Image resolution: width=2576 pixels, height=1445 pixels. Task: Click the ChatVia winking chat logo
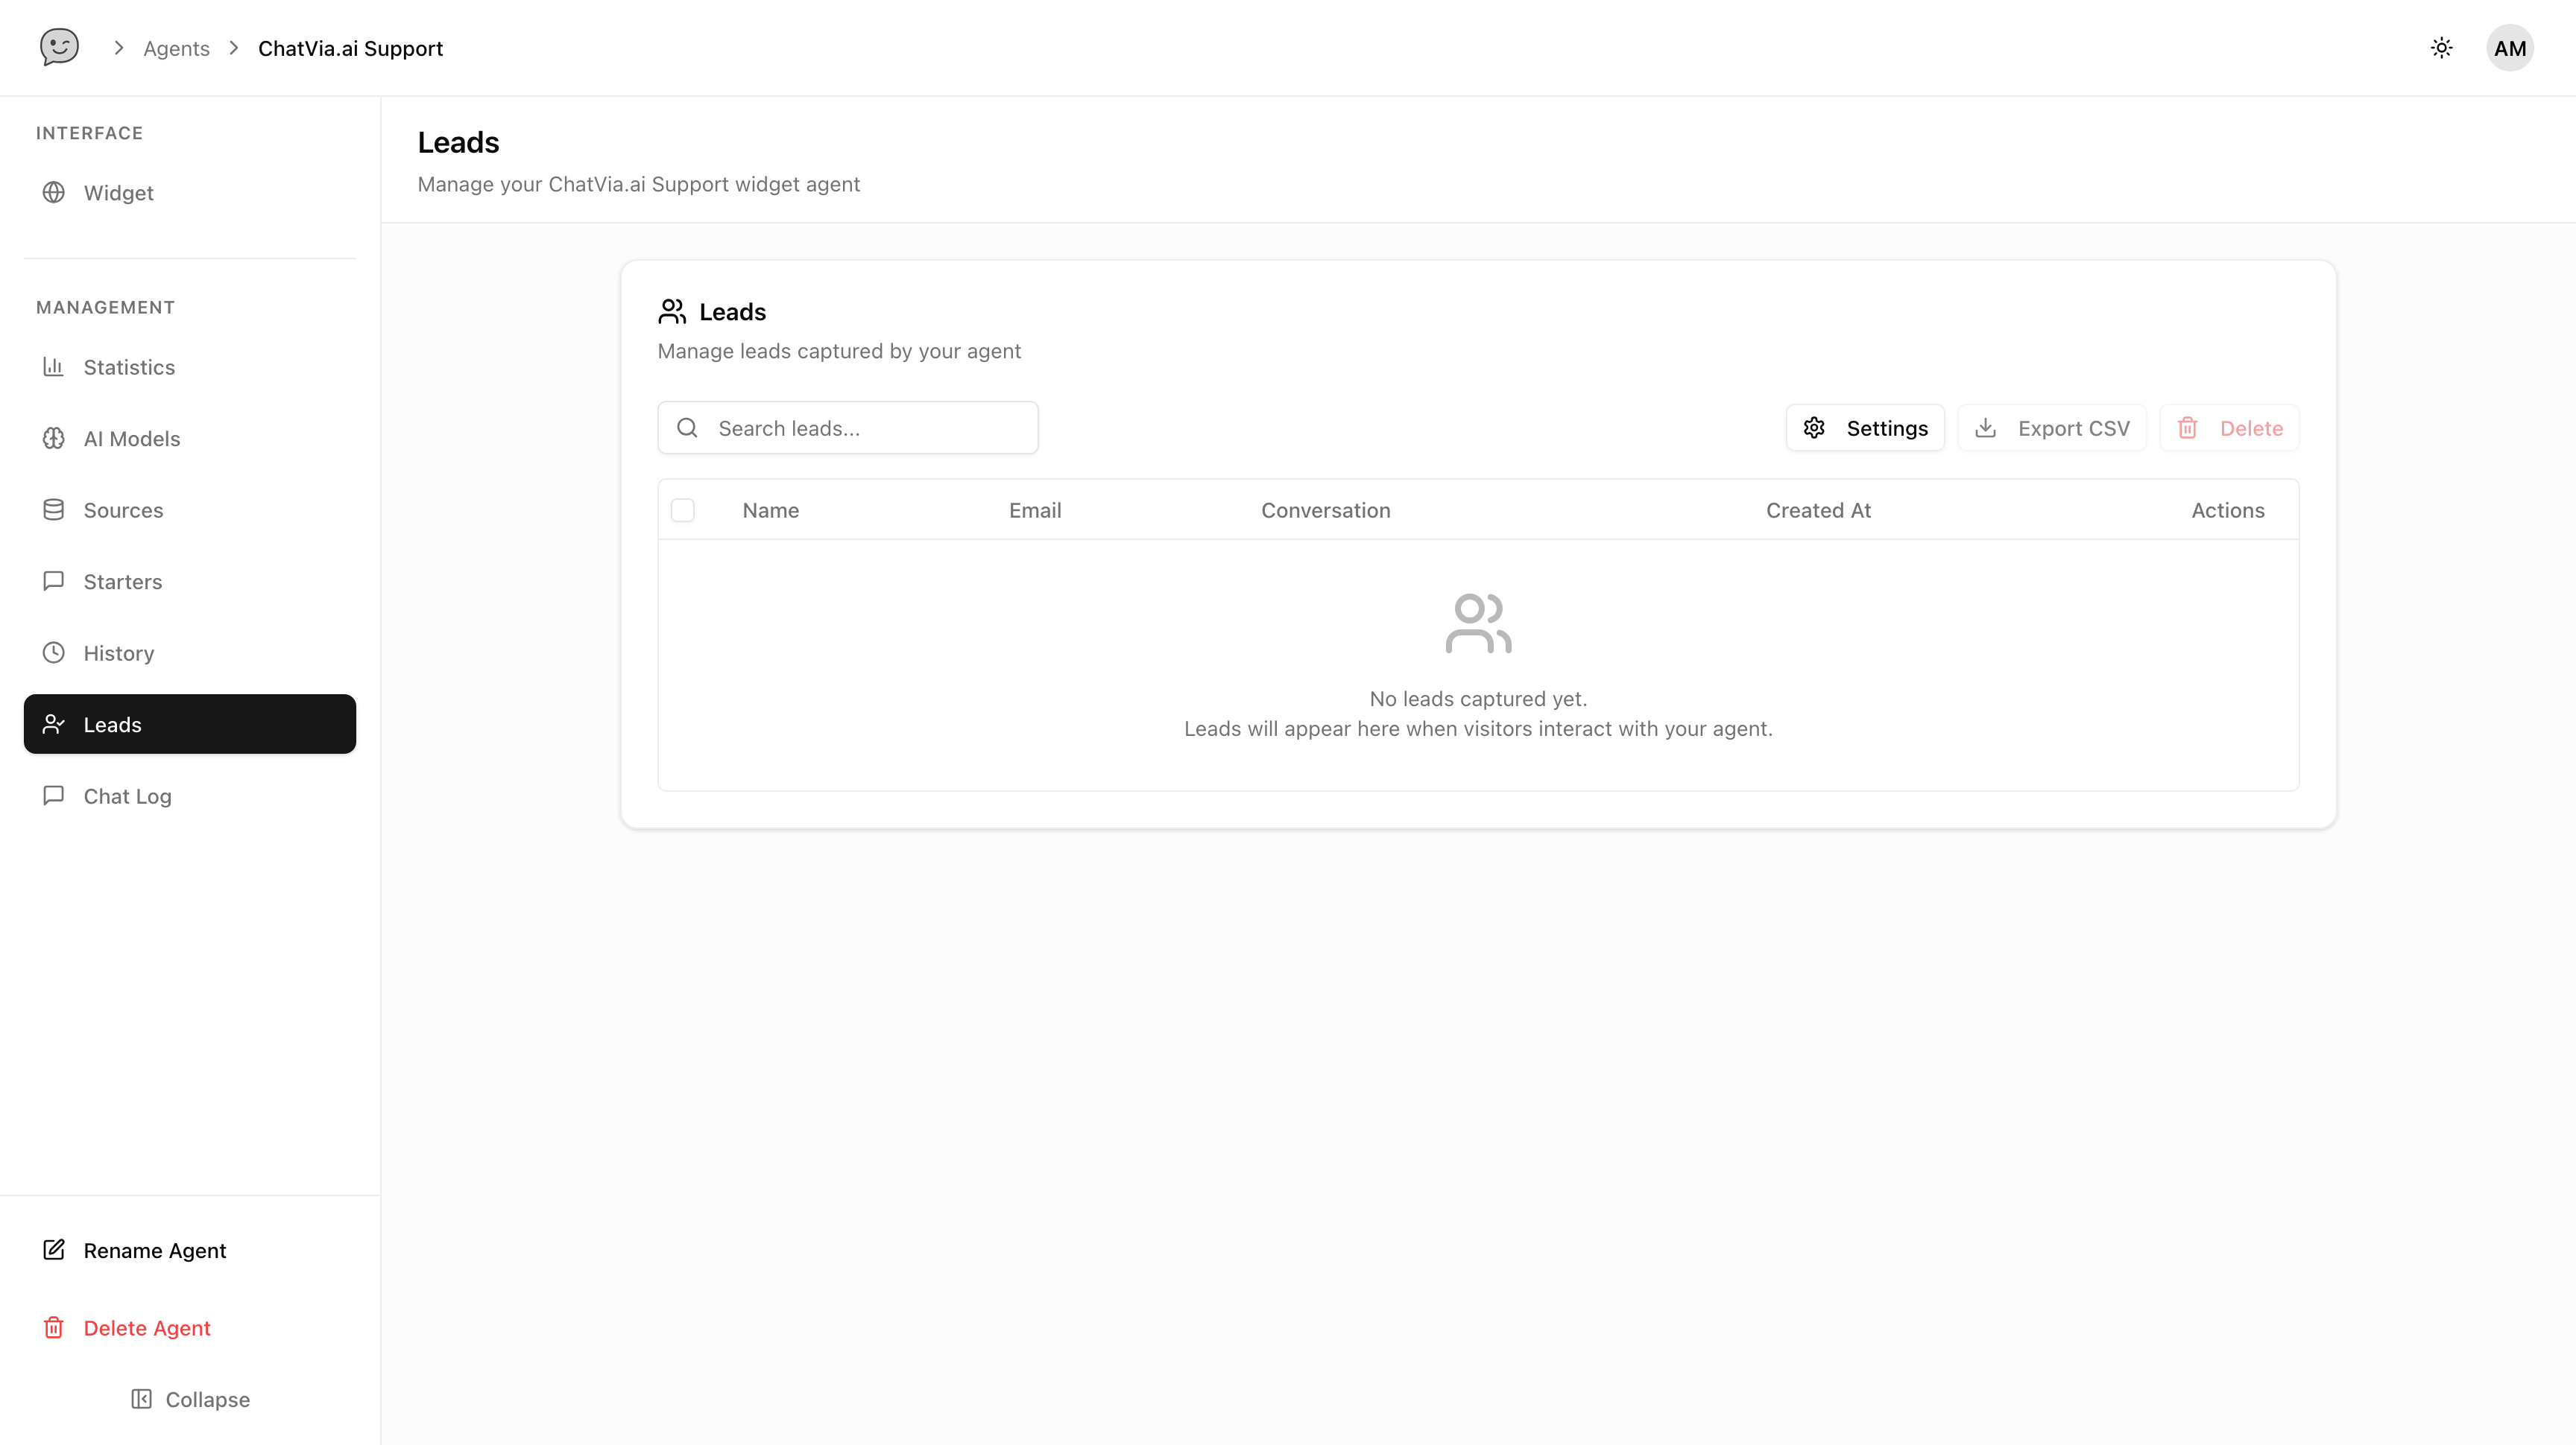coord(59,47)
